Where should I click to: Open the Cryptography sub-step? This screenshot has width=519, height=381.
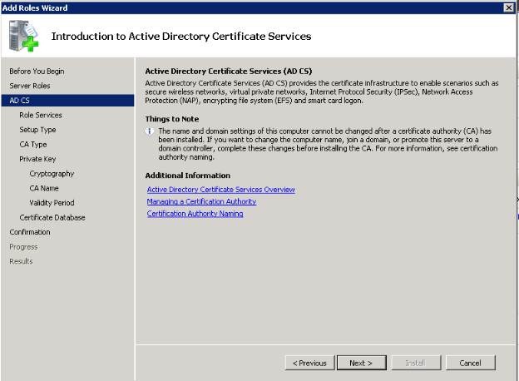[52, 174]
